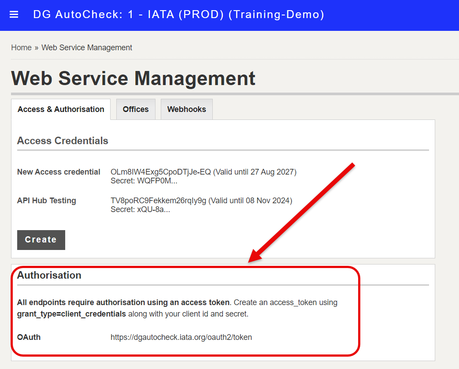Go to Home via breadcrumb
The width and height of the screenshot is (459, 369).
(22, 48)
